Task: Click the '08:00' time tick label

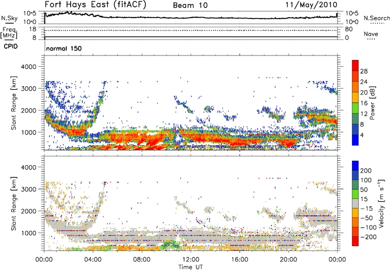Action: pos(142,260)
